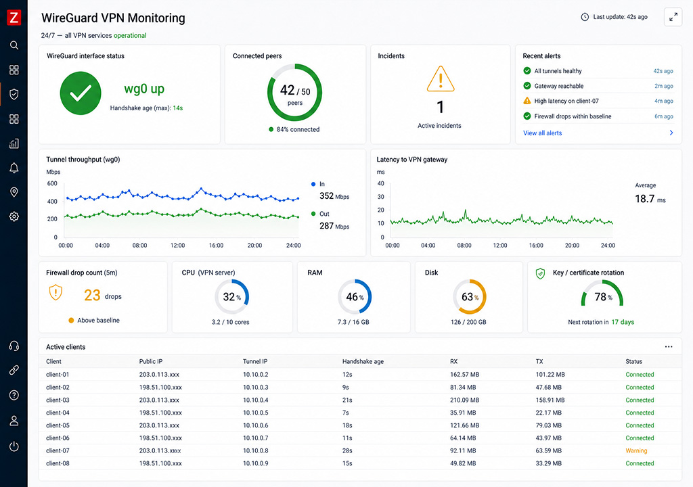Click the link chain icon in sidebar
Screen dimensions: 693x487
click(14, 371)
